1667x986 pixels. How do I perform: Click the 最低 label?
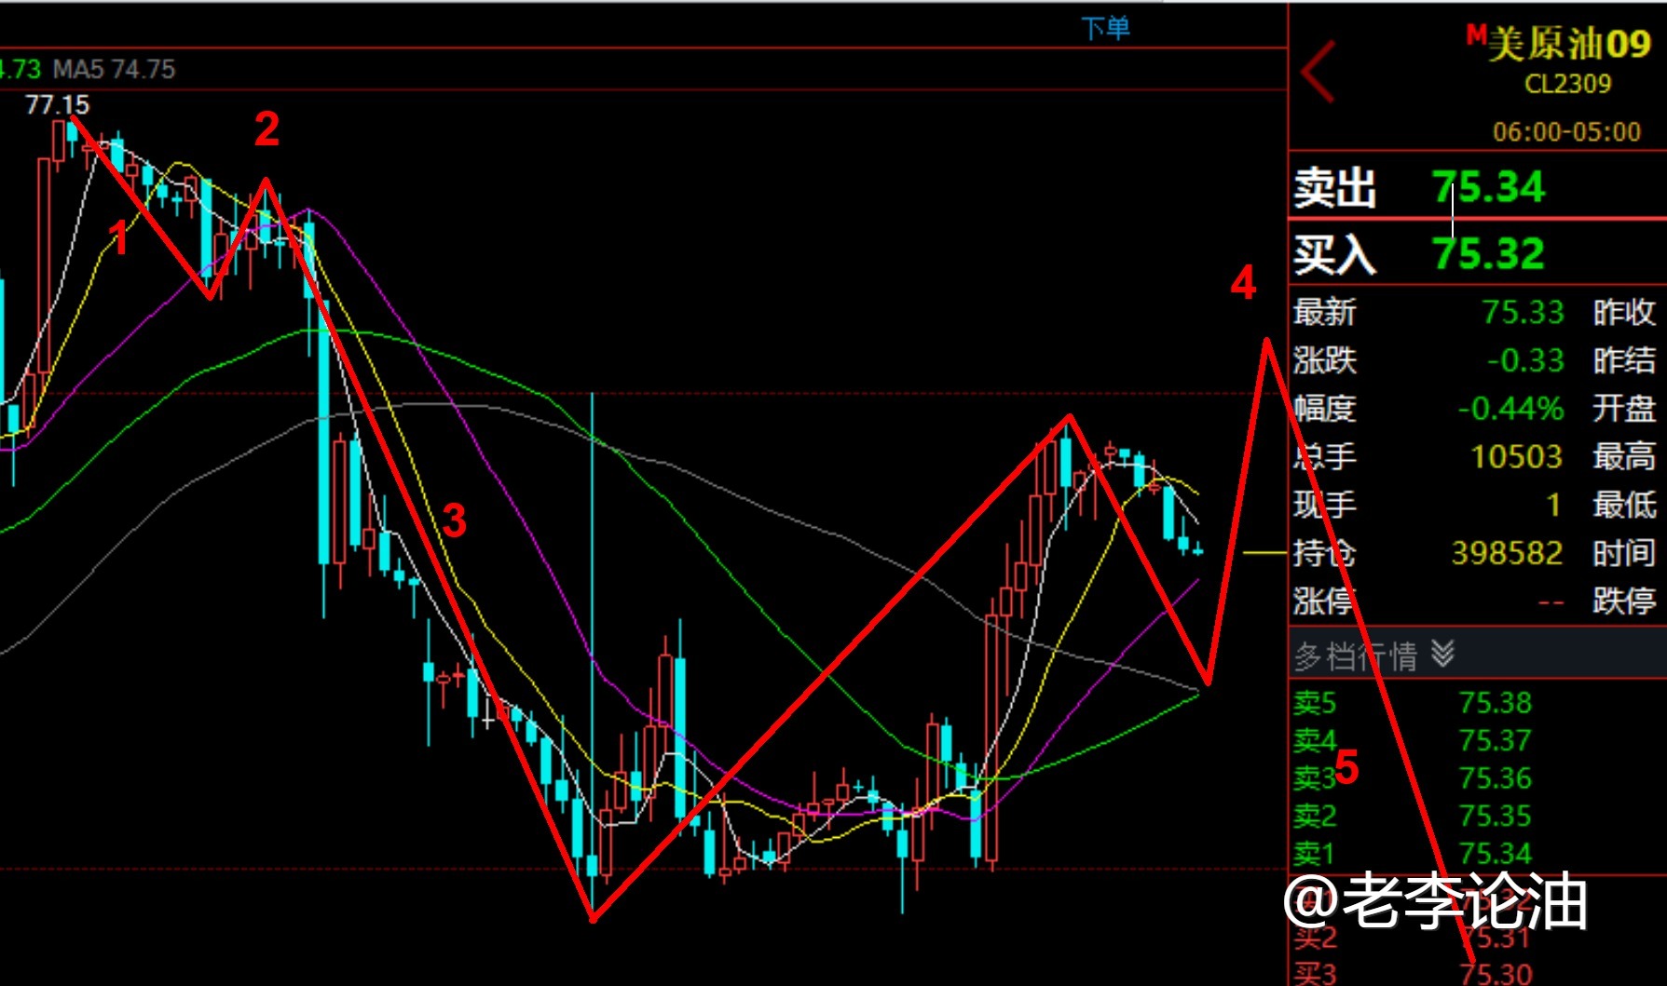point(1623,506)
